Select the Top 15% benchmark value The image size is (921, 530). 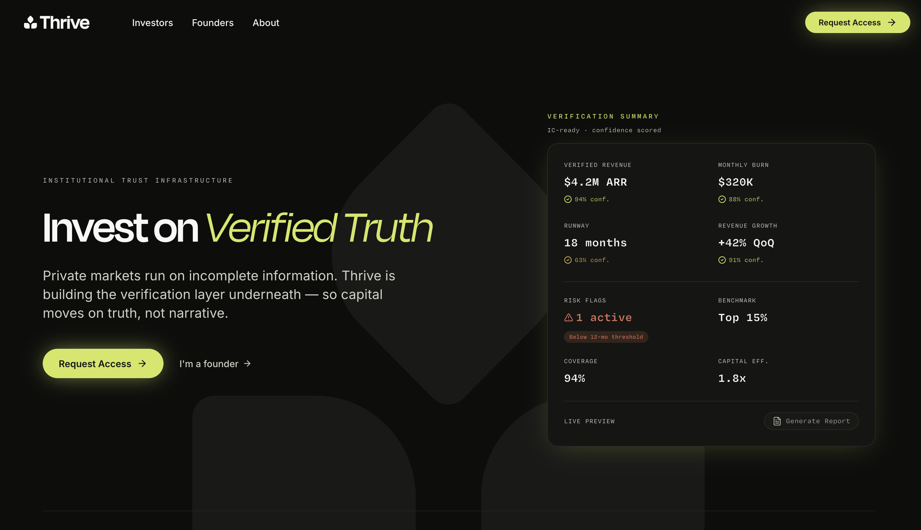743,317
